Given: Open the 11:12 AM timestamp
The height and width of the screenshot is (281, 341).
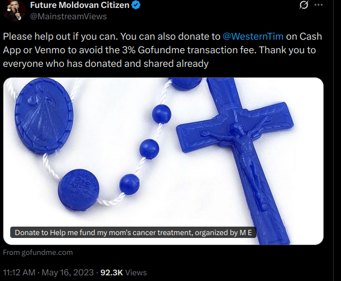Looking at the screenshot, I should [x=19, y=273].
